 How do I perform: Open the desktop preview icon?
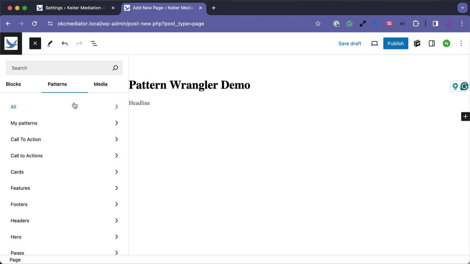click(375, 43)
